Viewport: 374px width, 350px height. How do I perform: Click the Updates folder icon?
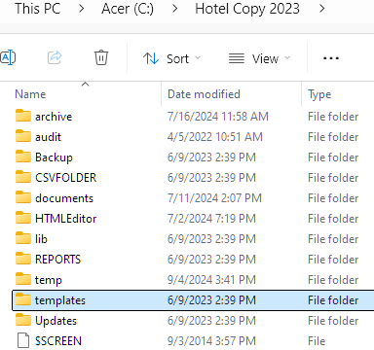pyautogui.click(x=23, y=320)
